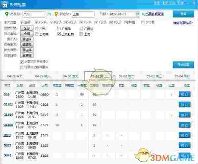Click the link under the query button
The width and height of the screenshot is (198, 164).
click(183, 23)
